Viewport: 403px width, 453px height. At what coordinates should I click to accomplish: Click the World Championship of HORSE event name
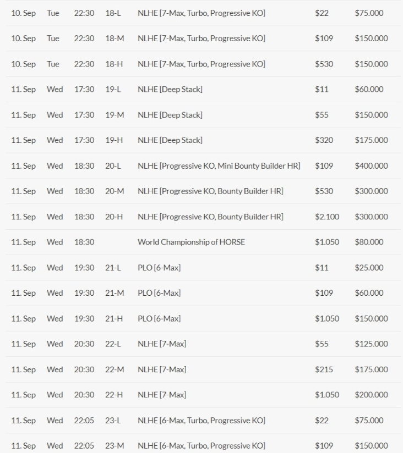click(x=191, y=242)
